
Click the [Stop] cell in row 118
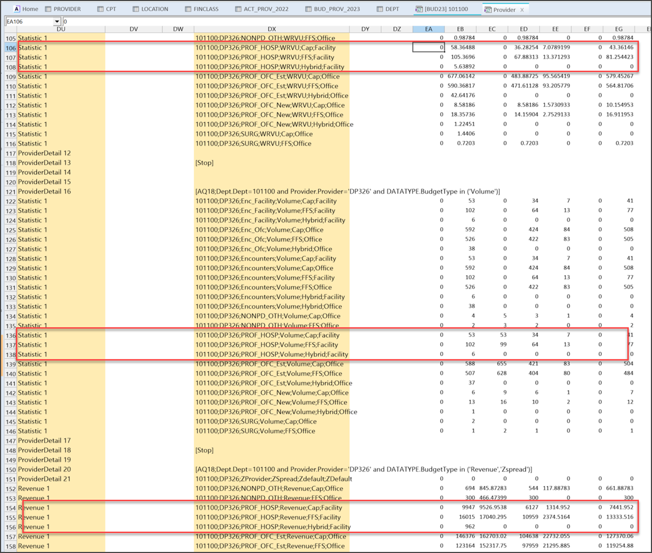pos(204,163)
